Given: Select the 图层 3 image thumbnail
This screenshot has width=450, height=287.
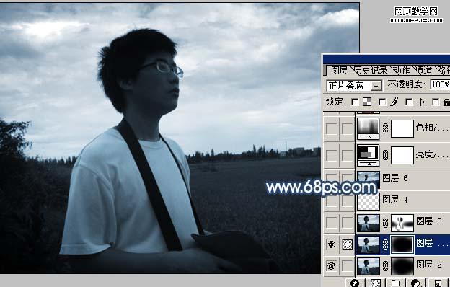Looking at the screenshot, I should tap(369, 223).
